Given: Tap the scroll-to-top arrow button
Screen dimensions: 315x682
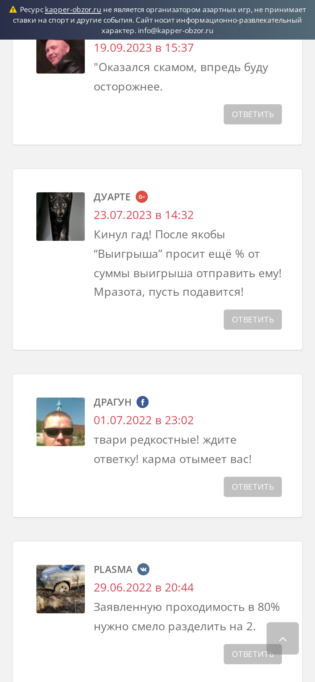Looking at the screenshot, I should (283, 638).
